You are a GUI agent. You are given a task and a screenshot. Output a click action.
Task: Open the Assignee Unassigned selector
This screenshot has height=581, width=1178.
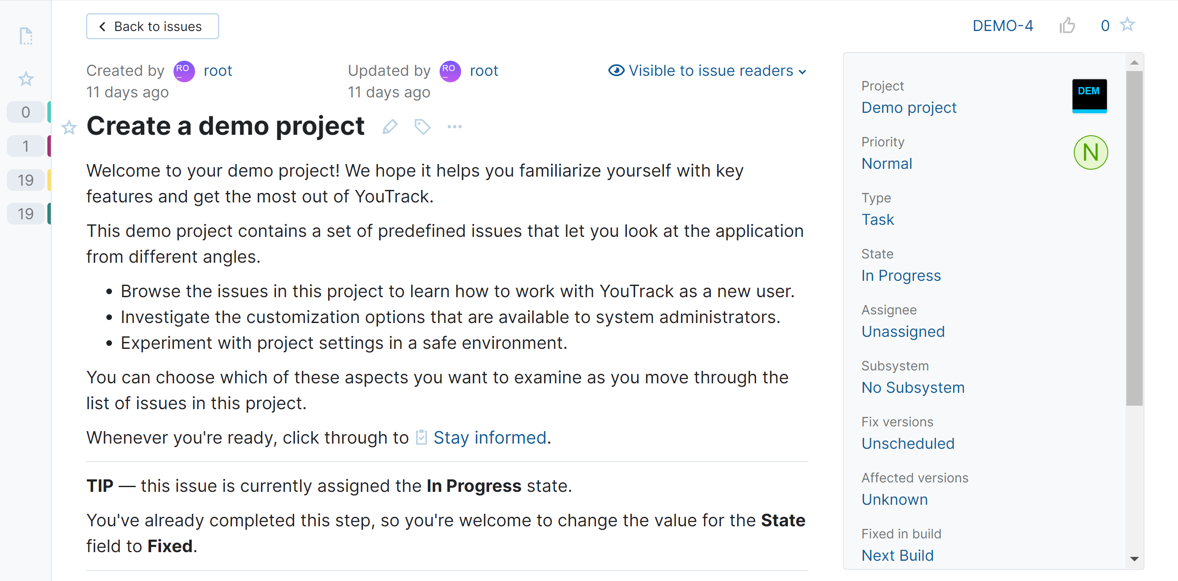point(903,332)
